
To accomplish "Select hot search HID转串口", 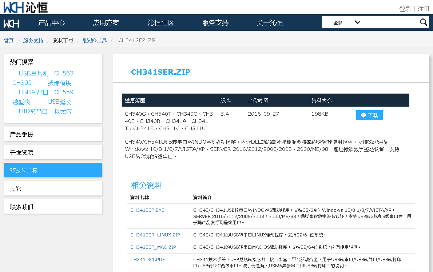I will (x=33, y=111).
